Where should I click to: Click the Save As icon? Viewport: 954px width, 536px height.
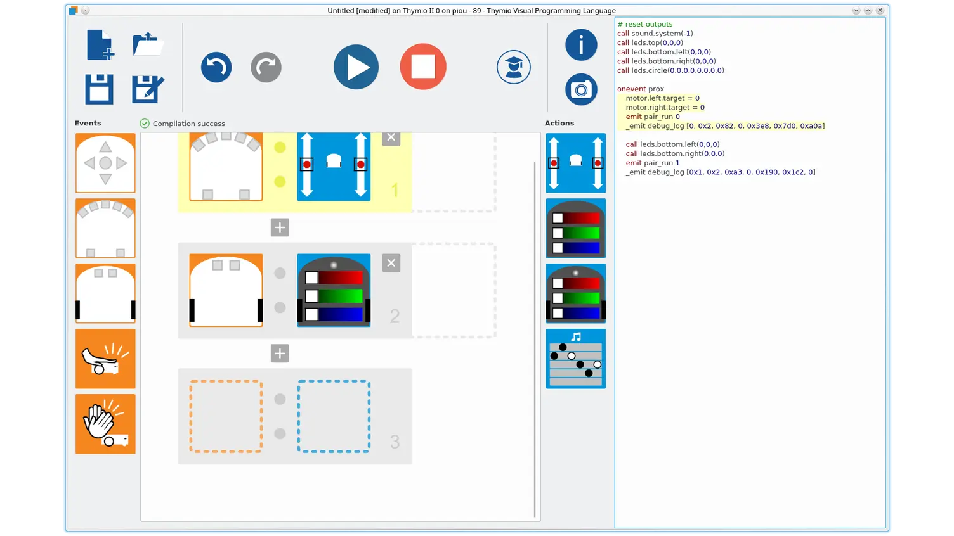coord(148,89)
